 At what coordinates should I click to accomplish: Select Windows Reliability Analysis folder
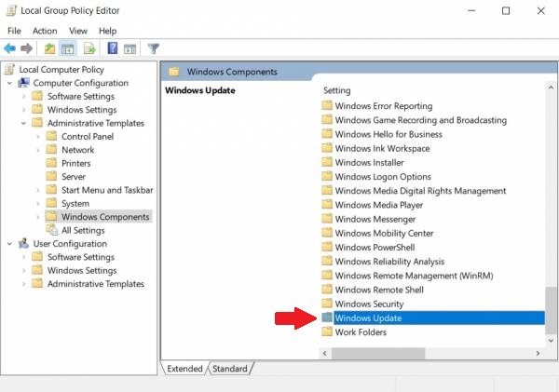(x=389, y=262)
